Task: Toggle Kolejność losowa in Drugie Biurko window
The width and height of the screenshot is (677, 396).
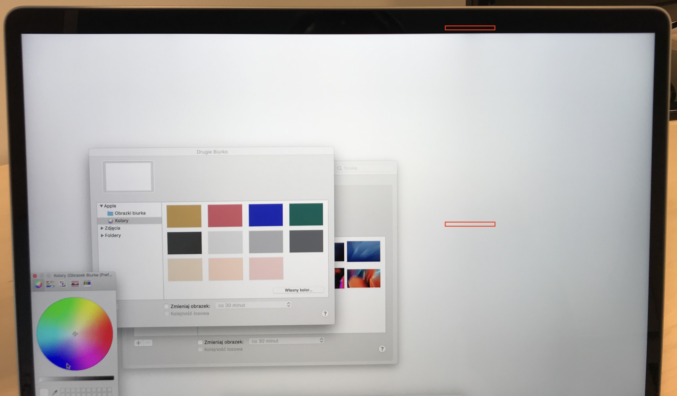Action: 167,313
